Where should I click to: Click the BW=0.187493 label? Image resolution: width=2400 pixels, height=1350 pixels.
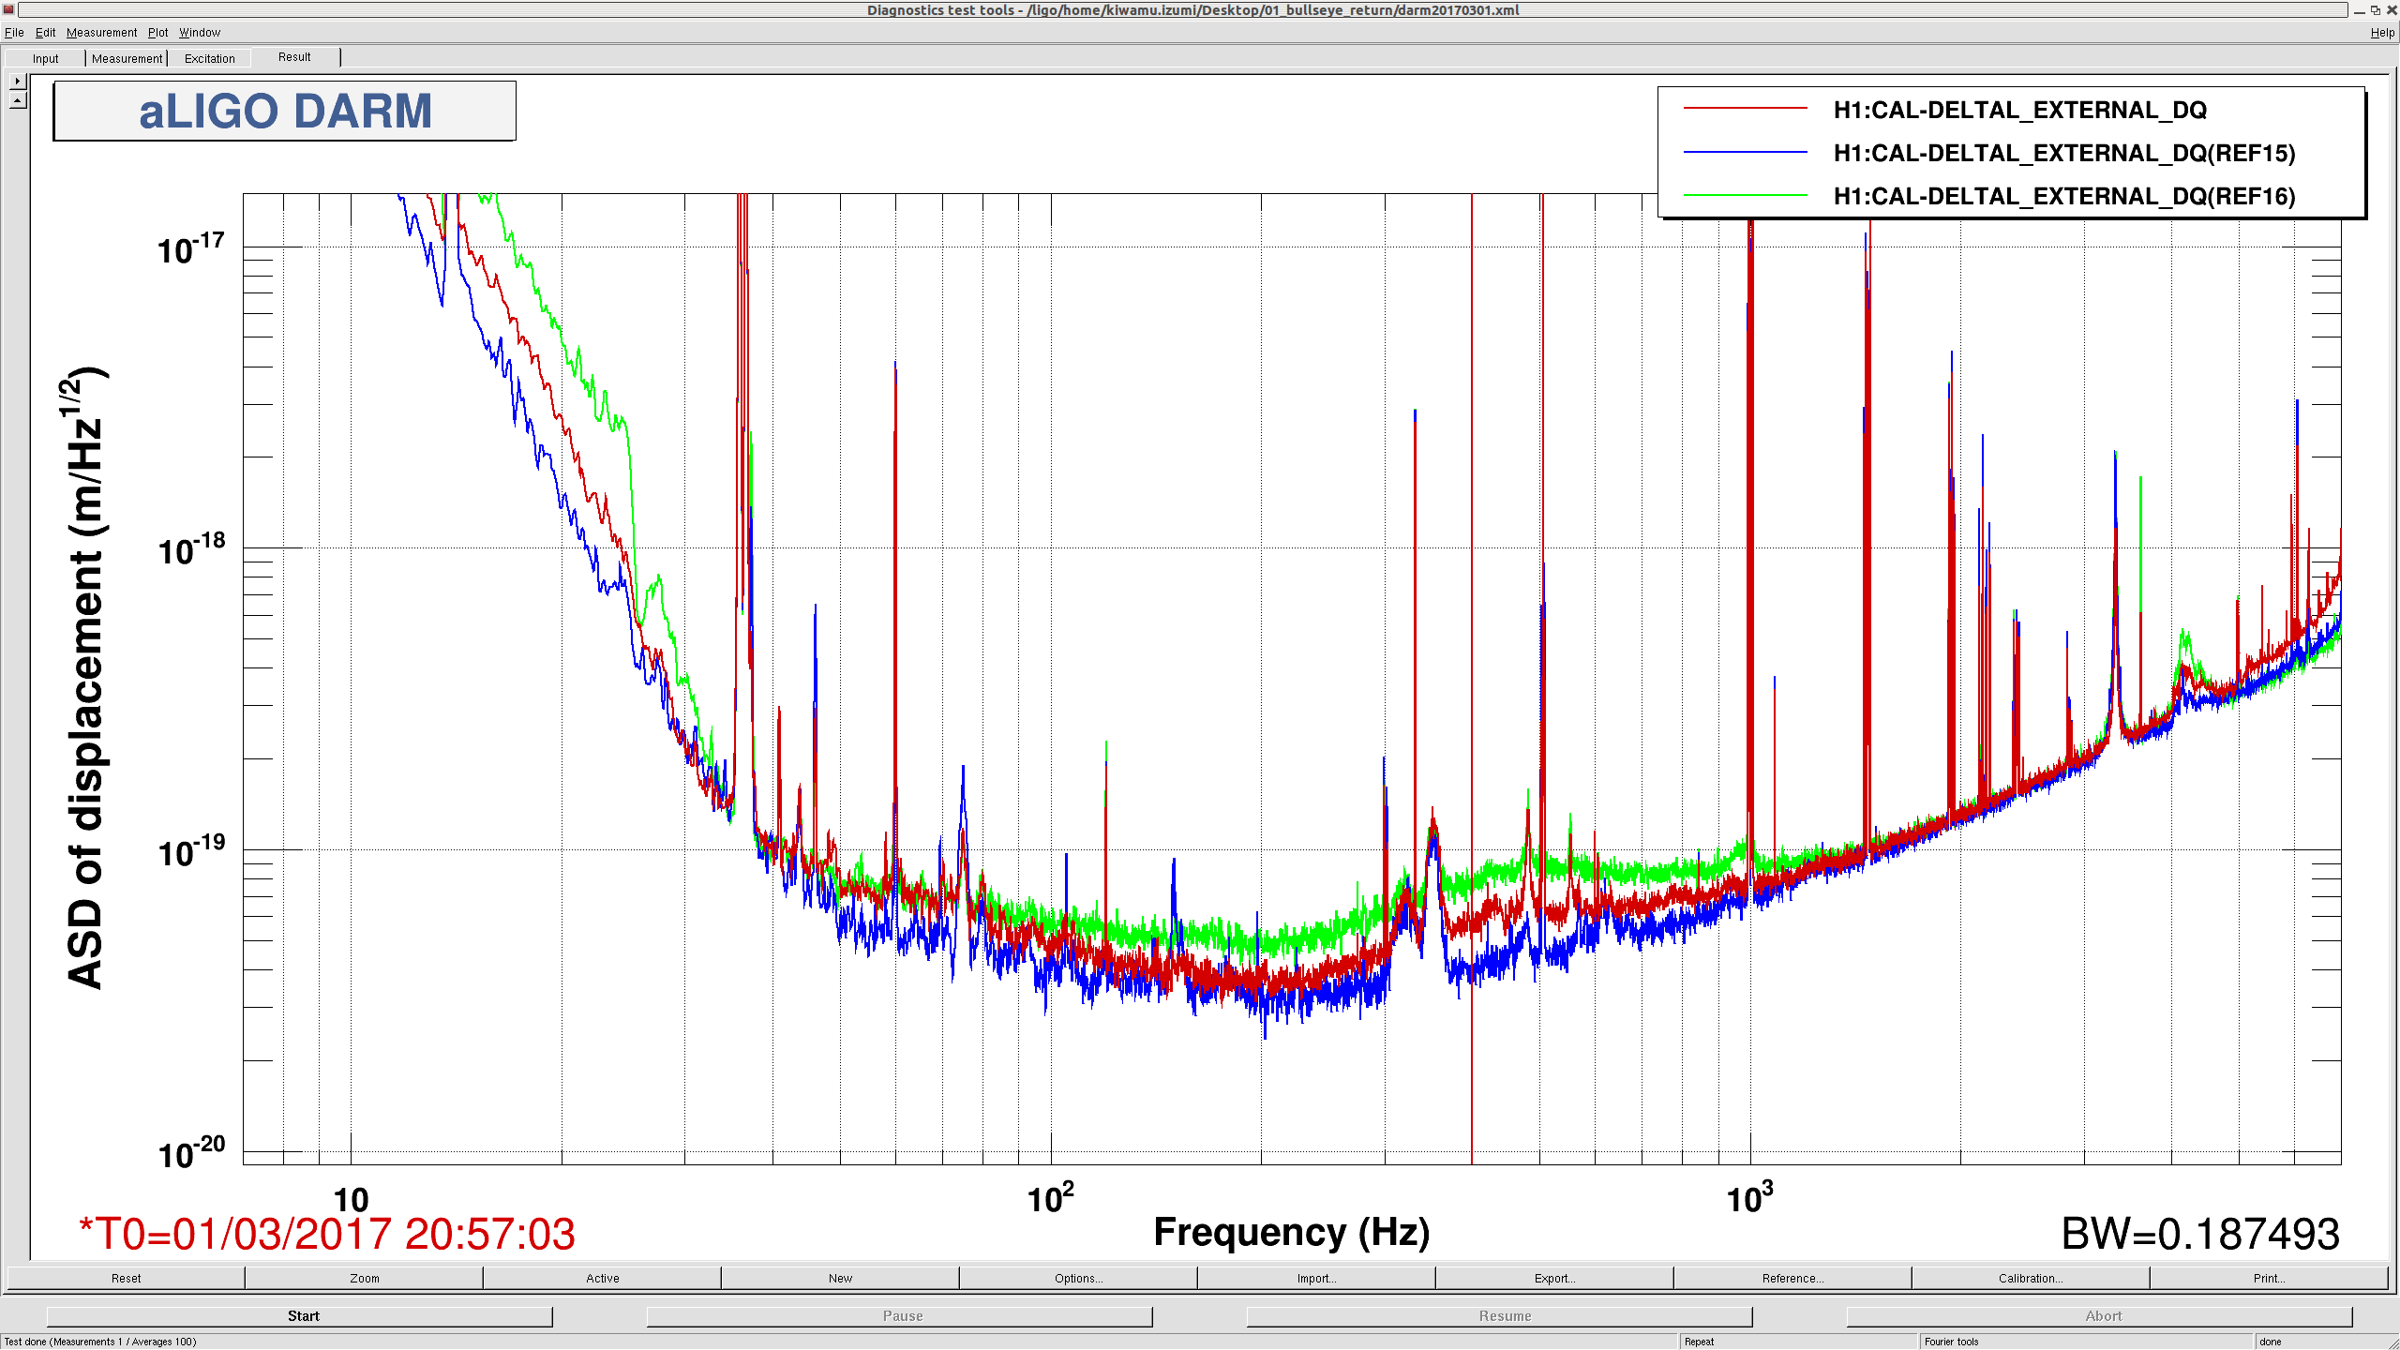[2200, 1234]
